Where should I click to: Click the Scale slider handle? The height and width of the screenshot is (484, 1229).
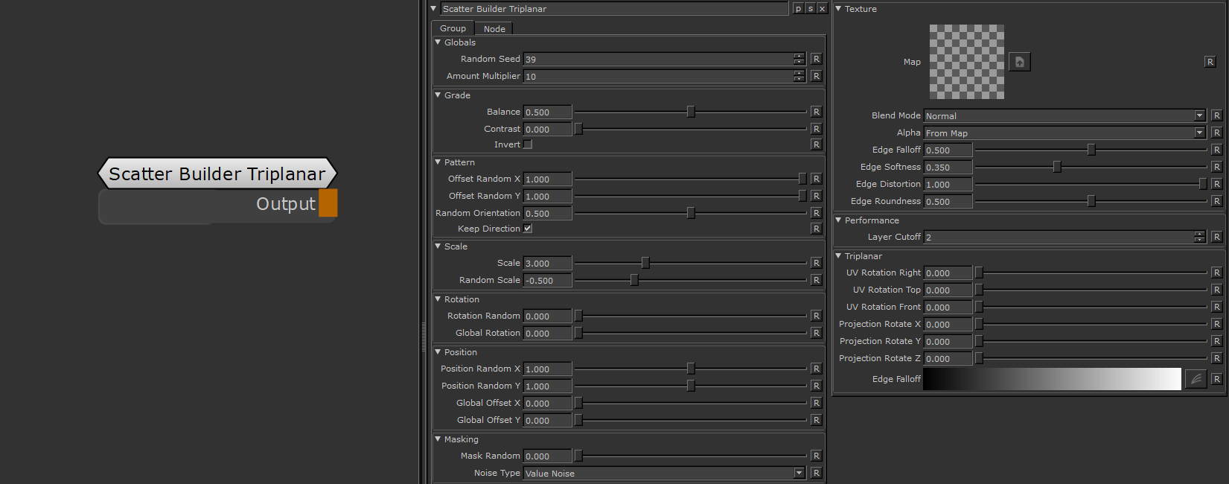point(645,263)
